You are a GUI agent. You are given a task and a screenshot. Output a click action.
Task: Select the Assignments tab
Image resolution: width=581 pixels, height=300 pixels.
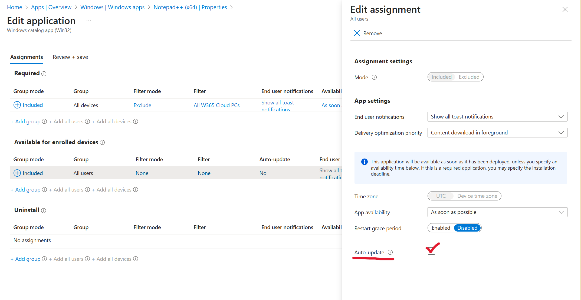[27, 57]
